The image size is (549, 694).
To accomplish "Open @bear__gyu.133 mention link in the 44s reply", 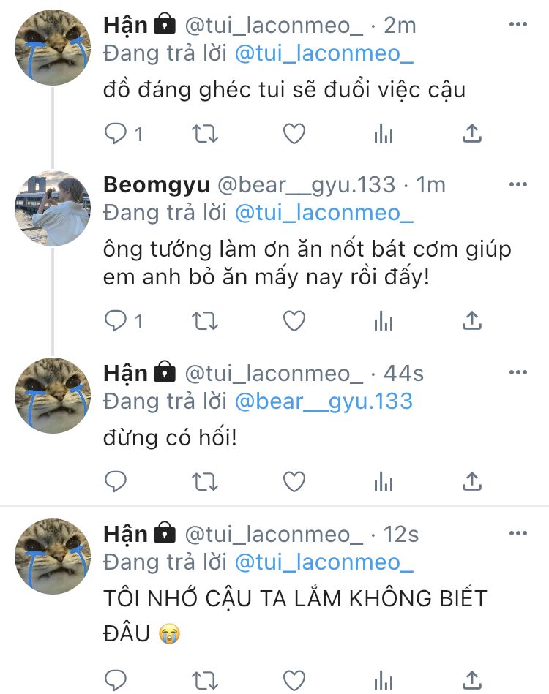I will [x=324, y=402].
